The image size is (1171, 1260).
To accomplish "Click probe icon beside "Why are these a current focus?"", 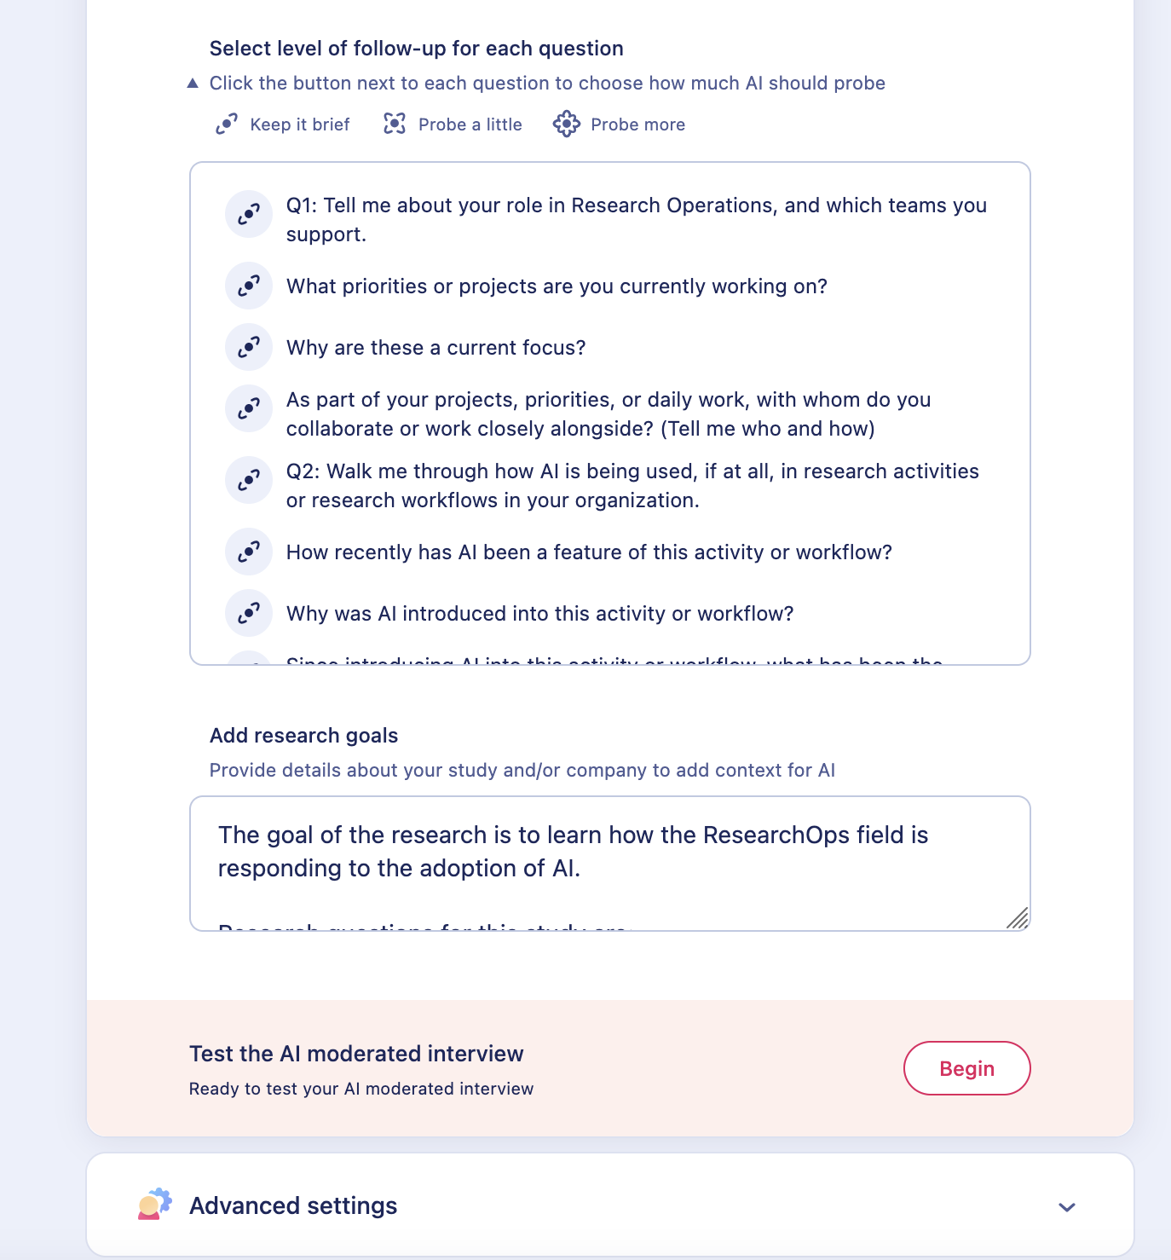I will tap(248, 347).
